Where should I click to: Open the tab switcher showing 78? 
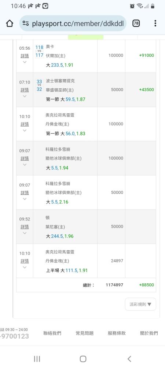coord(136,23)
